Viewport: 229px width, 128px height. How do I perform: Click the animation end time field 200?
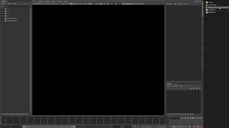tap(126, 127)
